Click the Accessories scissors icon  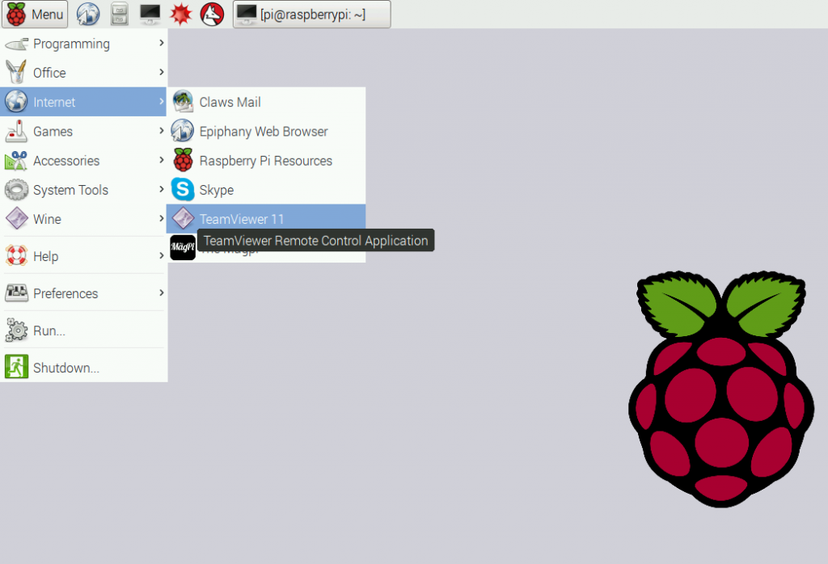point(16,160)
